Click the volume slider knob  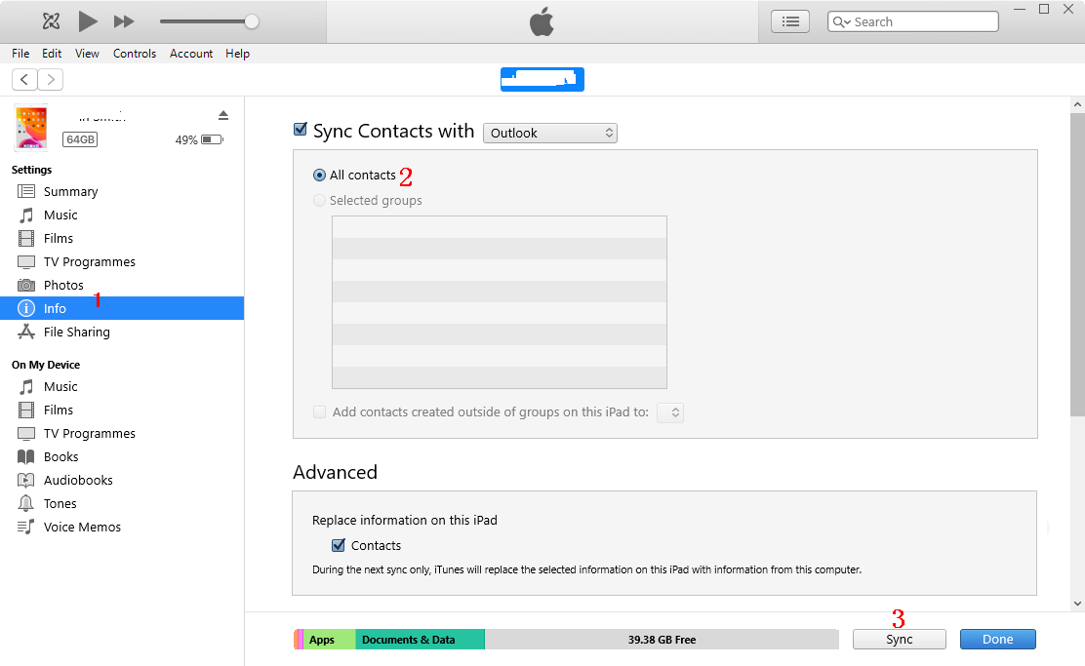click(252, 21)
